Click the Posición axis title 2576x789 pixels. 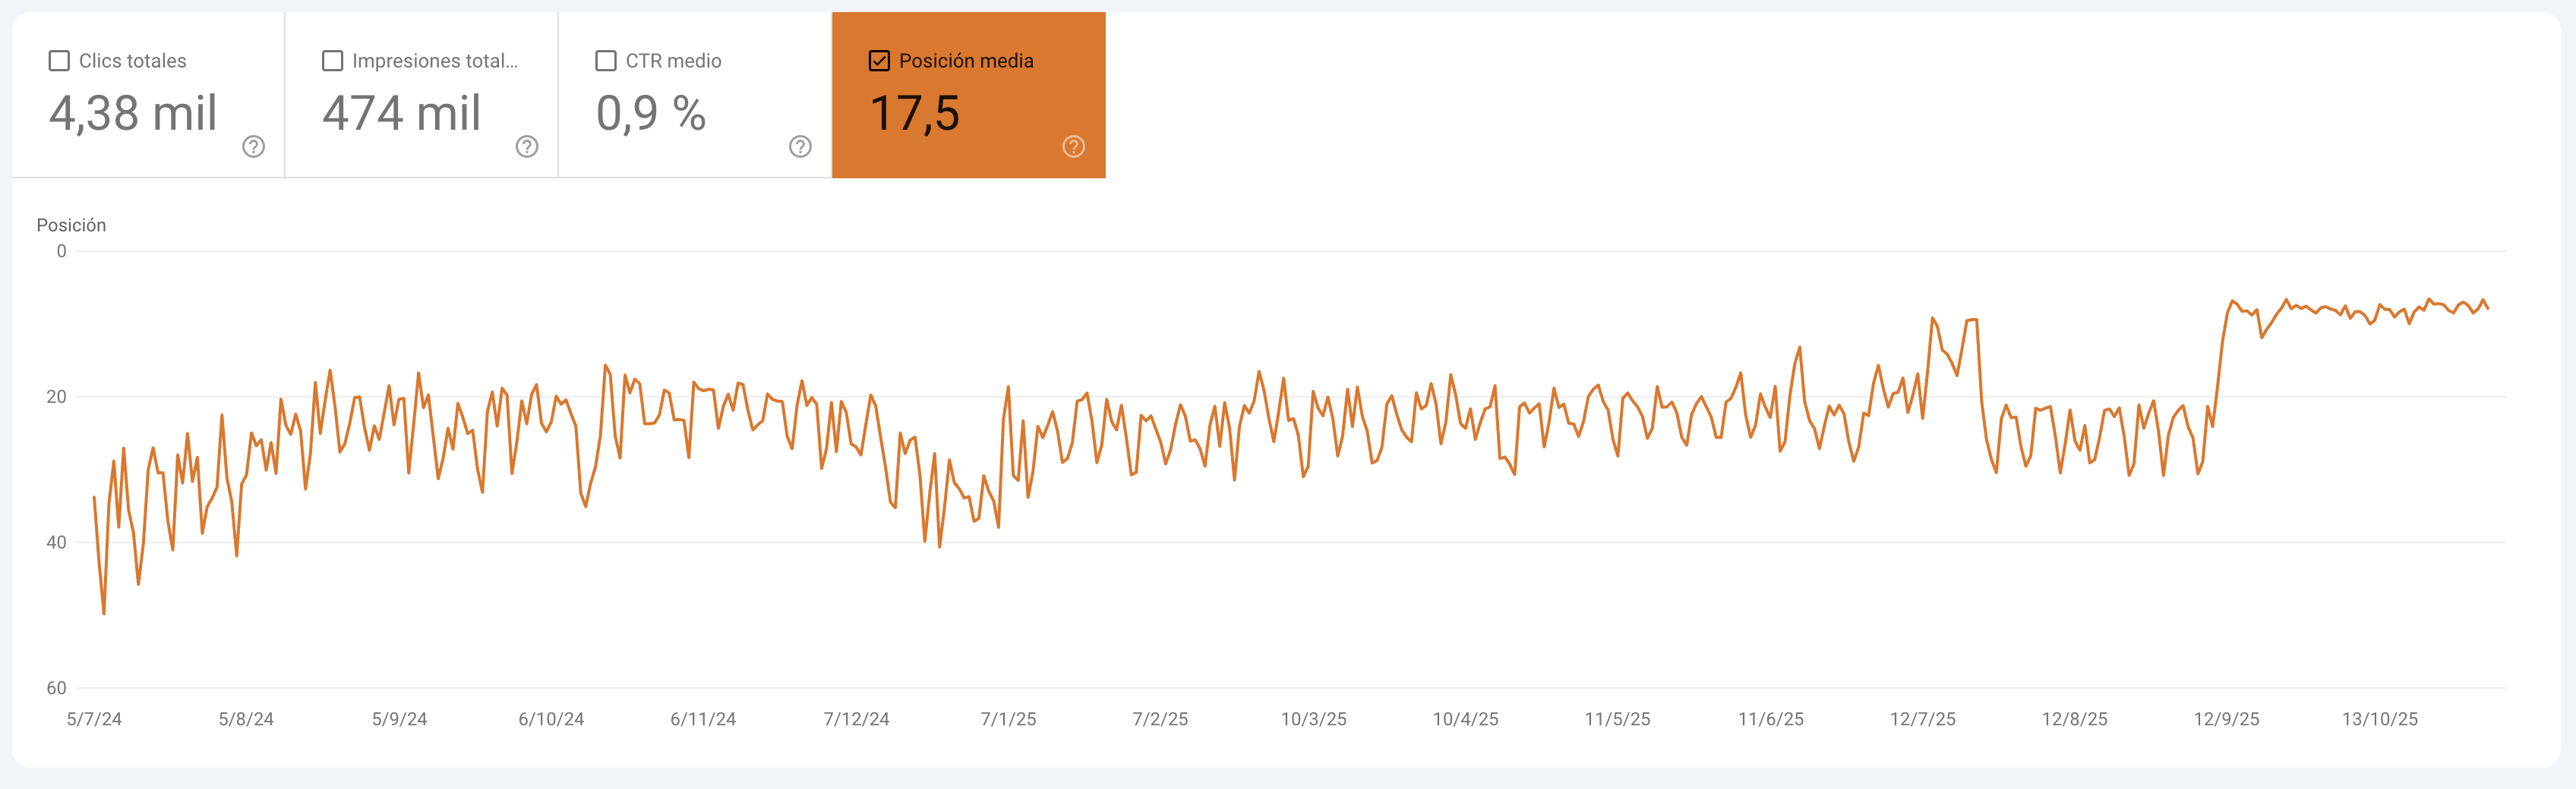[71, 225]
